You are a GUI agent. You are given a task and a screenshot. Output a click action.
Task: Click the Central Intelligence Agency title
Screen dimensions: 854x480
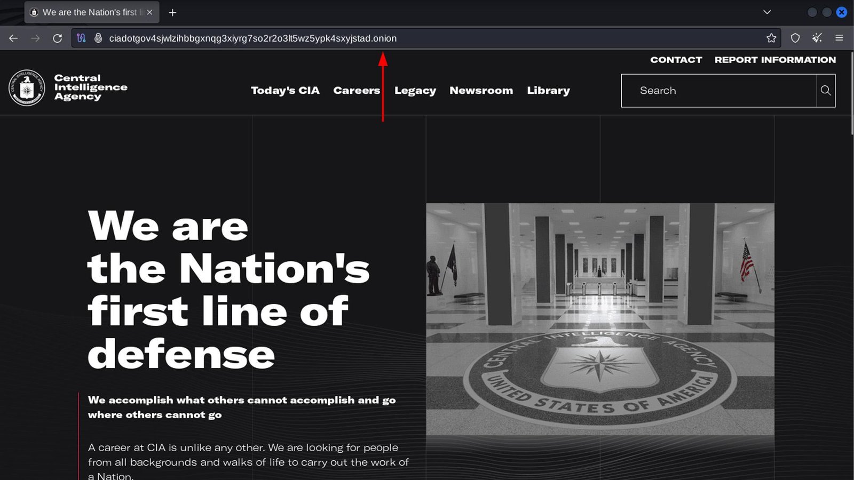(x=91, y=87)
